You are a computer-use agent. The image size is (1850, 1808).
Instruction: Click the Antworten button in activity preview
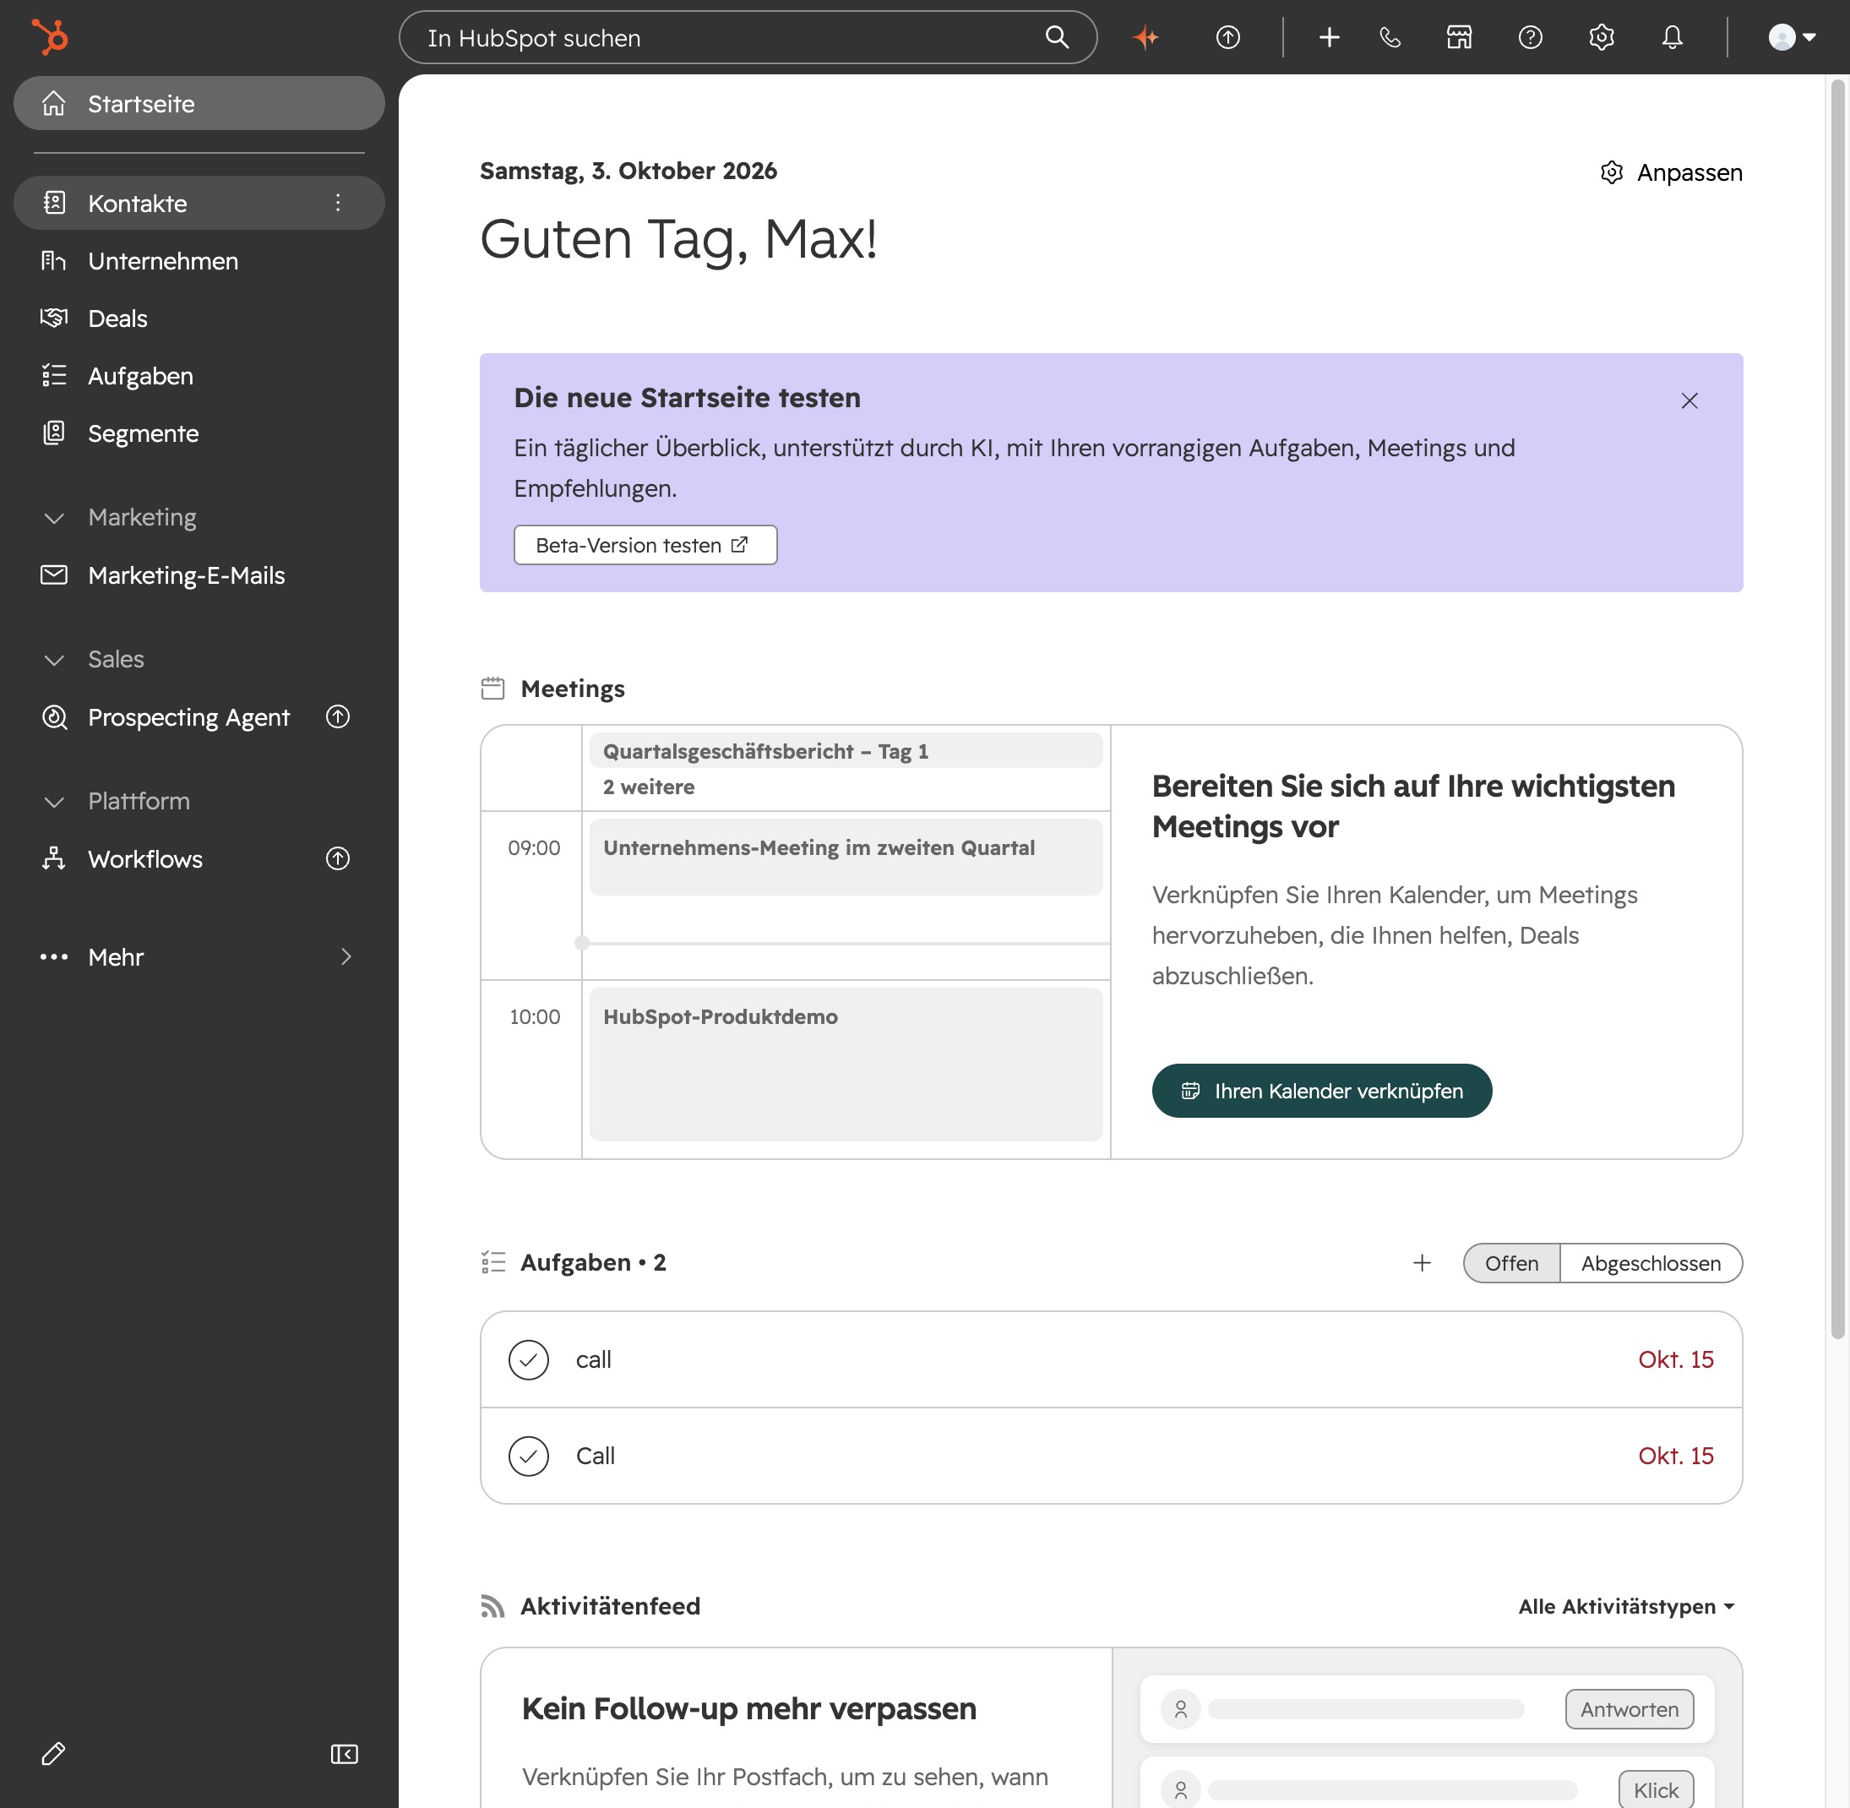[1629, 1709]
